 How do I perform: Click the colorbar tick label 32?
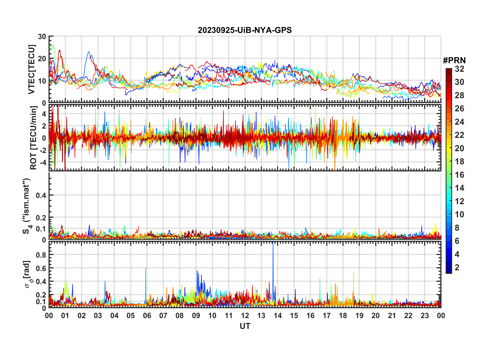(459, 69)
